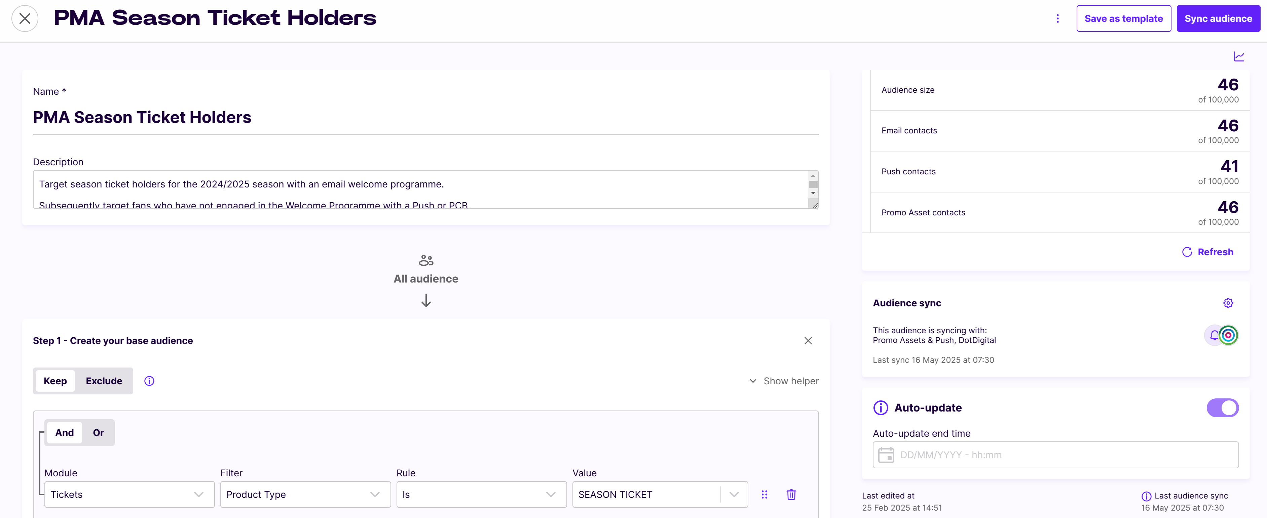The image size is (1267, 518).
Task: Open Audience sync settings gear
Action: tap(1228, 303)
